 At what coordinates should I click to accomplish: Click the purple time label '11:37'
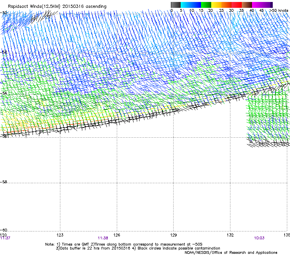click(x=5, y=238)
